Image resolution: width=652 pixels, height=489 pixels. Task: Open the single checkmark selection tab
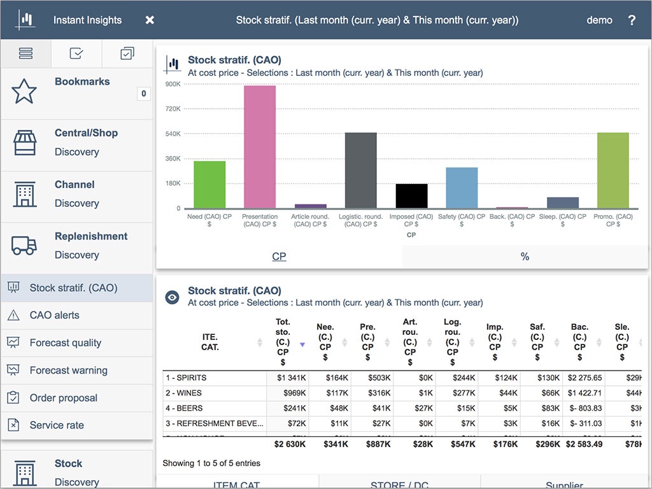click(76, 54)
